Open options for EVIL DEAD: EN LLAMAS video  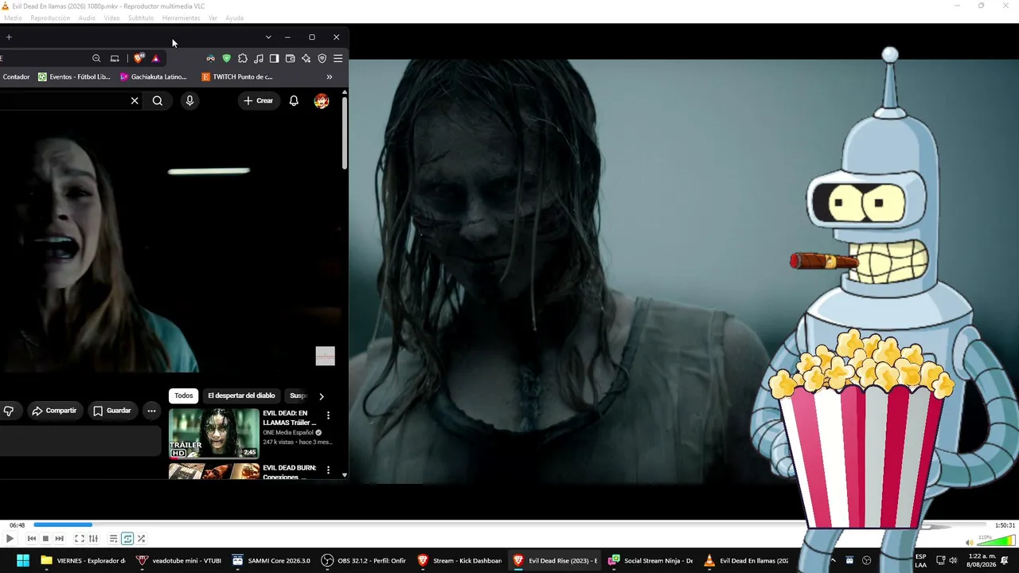pos(328,415)
